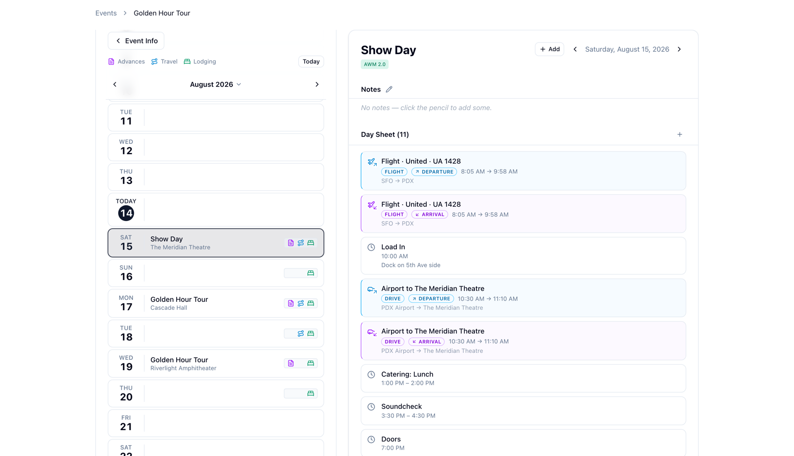The image size is (794, 456).
Task: Click the ARRIVAL tag on the flight card
Action: (430, 215)
